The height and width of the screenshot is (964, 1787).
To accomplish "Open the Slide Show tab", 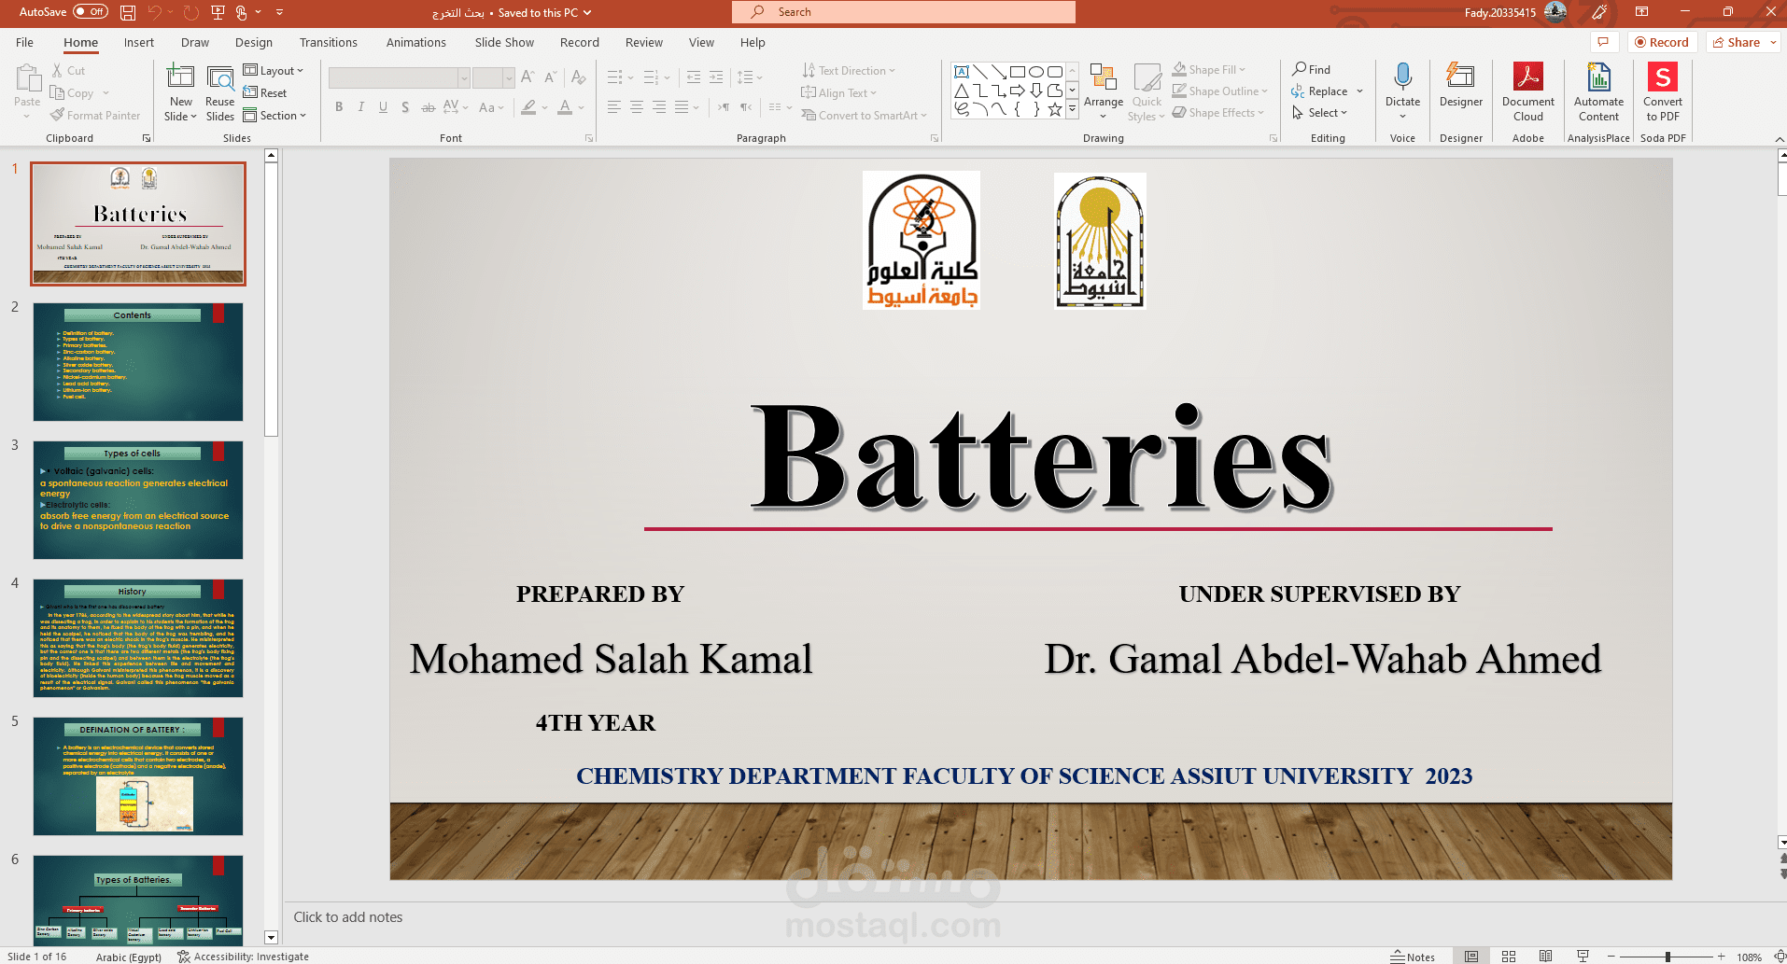I will 504,43.
